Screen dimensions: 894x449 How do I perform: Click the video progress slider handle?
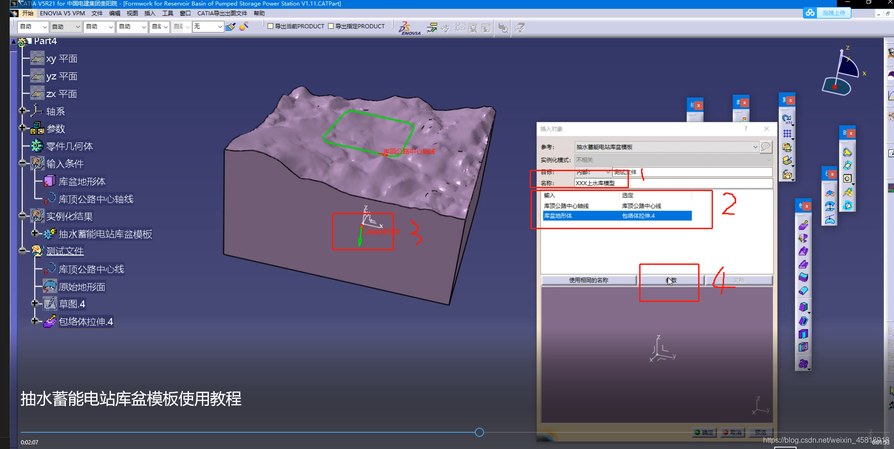[x=479, y=432]
